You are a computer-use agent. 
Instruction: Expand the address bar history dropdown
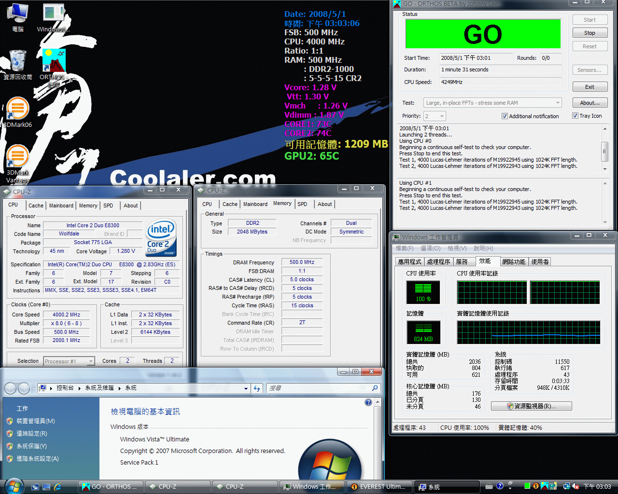[246, 388]
